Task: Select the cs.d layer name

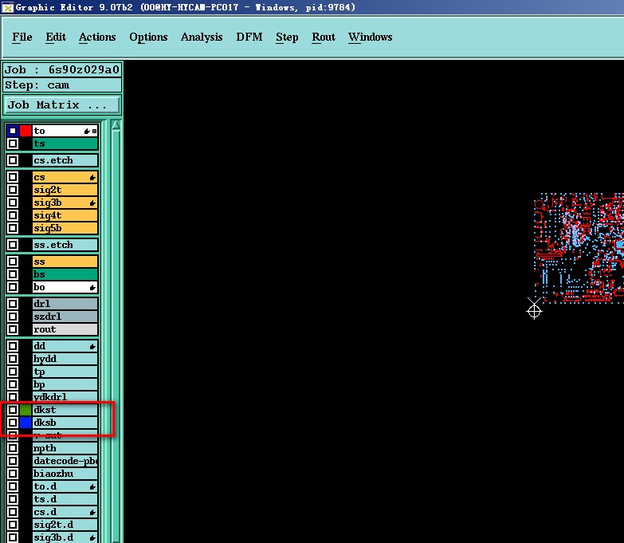Action: click(65, 512)
